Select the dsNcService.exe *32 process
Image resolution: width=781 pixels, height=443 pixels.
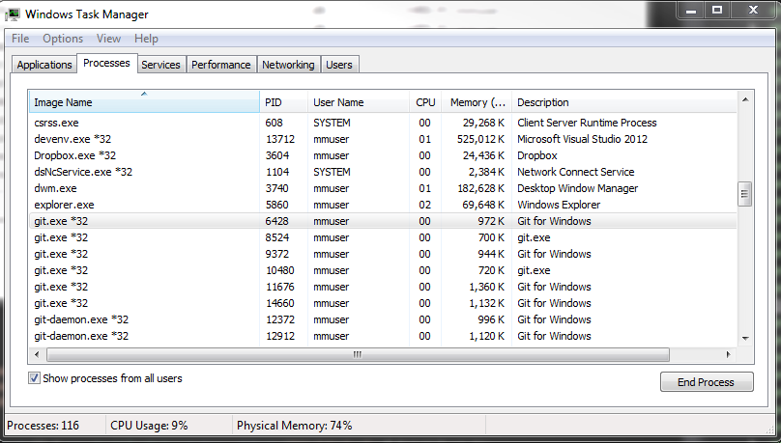tap(383, 172)
